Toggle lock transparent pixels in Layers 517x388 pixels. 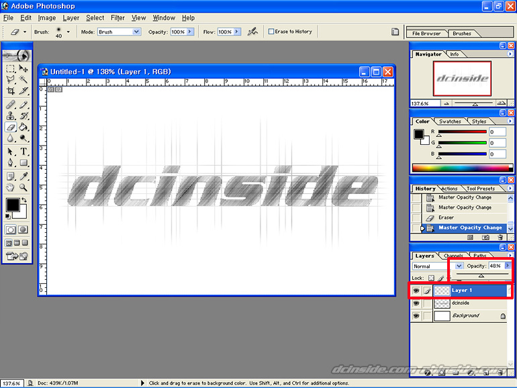coord(431,278)
